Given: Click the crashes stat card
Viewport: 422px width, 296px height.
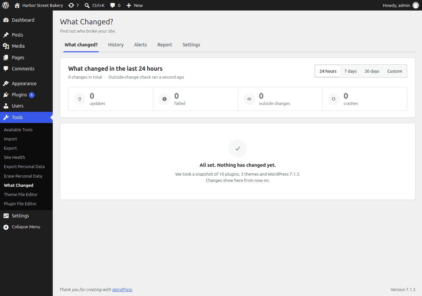Looking at the screenshot, I should click(365, 99).
